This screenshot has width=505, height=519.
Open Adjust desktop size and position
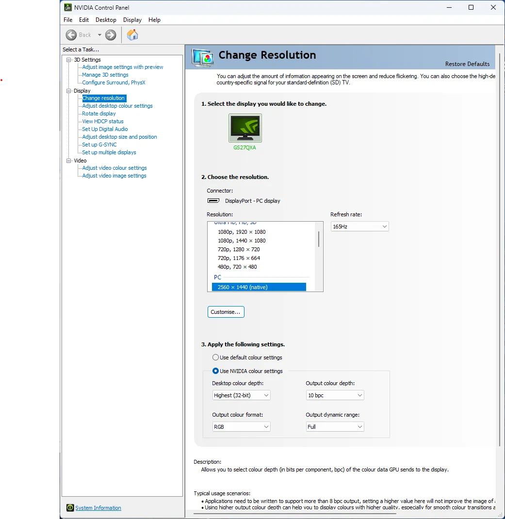119,137
